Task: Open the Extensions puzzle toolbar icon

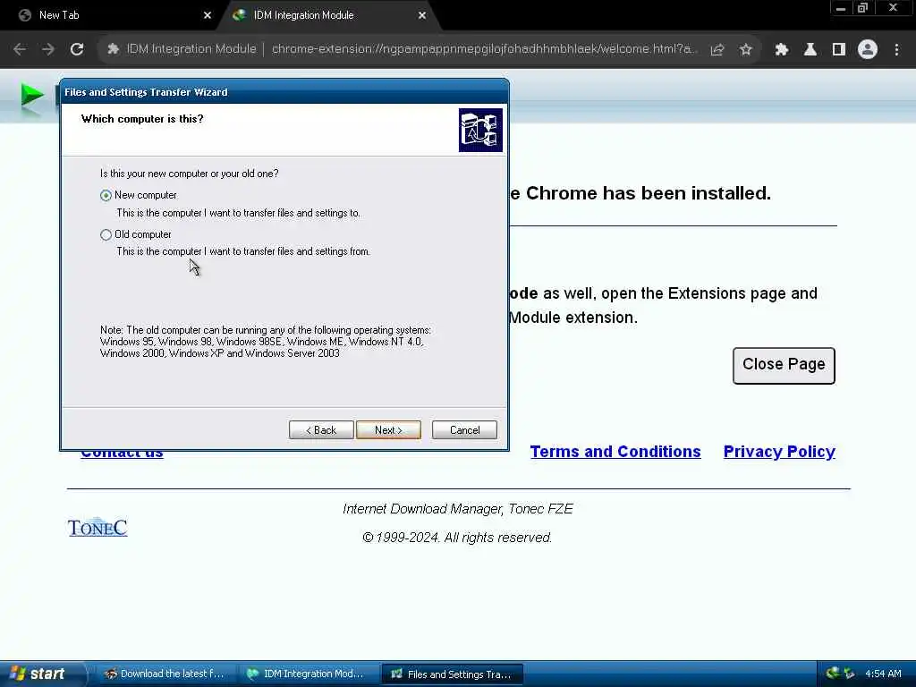Action: (782, 50)
